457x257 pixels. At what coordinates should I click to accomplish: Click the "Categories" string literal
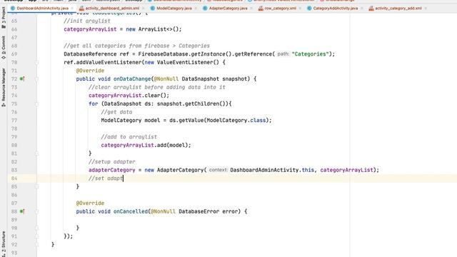[x=310, y=54]
